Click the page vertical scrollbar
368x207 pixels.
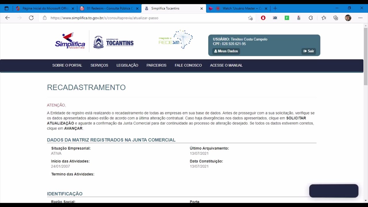point(366,57)
